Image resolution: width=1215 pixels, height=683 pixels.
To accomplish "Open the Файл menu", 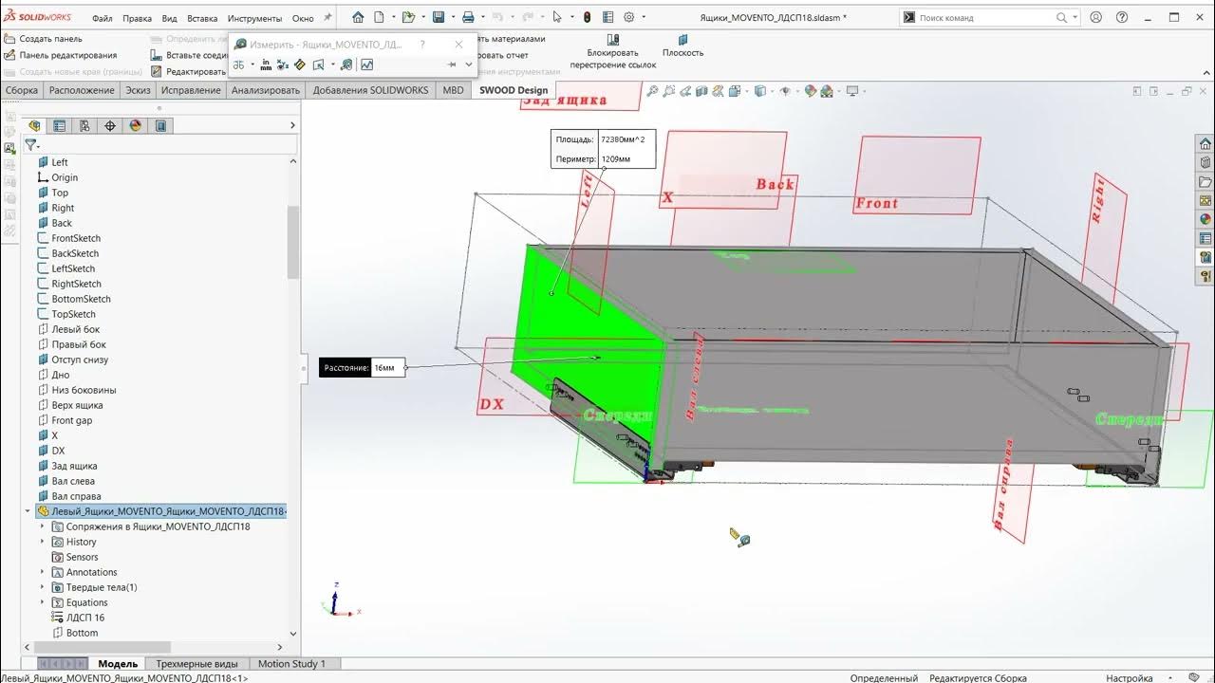I will (x=103, y=18).
